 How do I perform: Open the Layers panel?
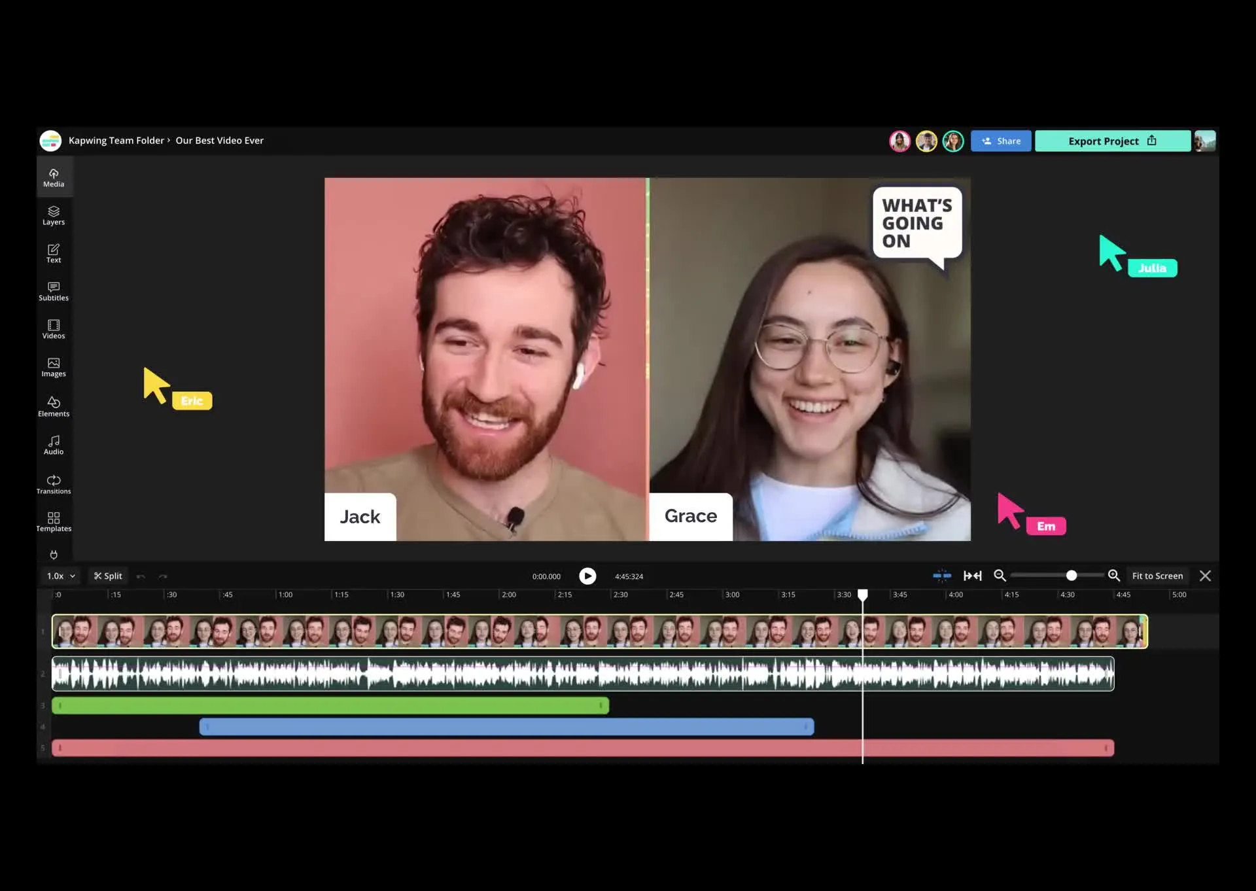54,215
